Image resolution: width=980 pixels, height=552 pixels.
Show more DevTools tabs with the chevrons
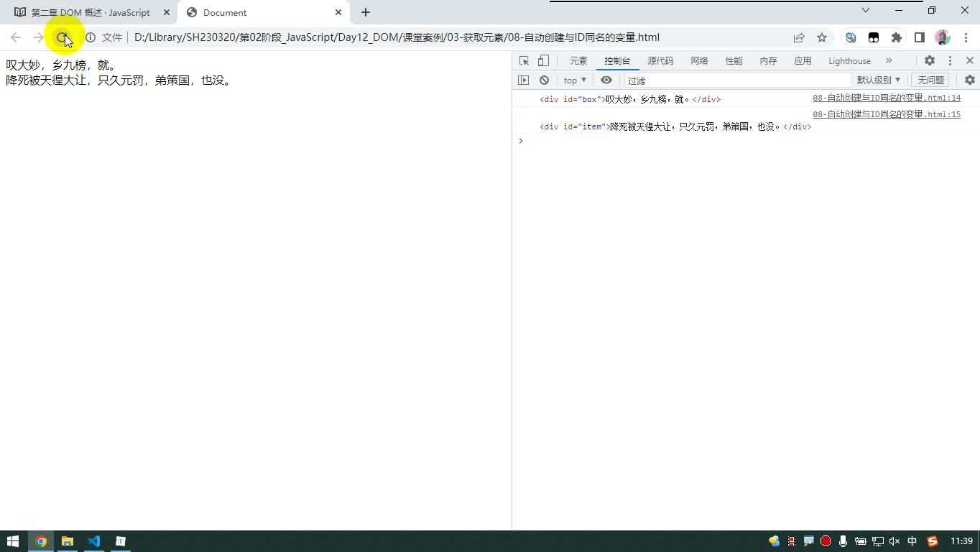pos(889,61)
